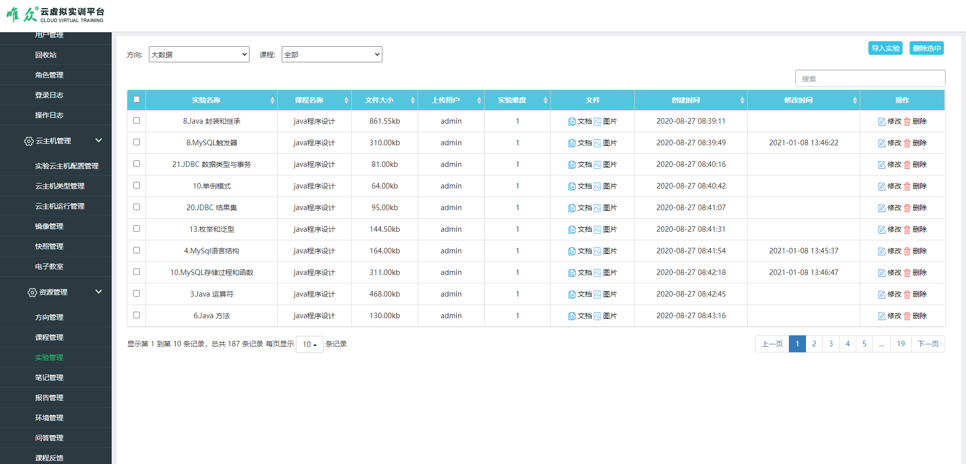
Task: Click gear icon beside 资源管理
Action: 32,293
